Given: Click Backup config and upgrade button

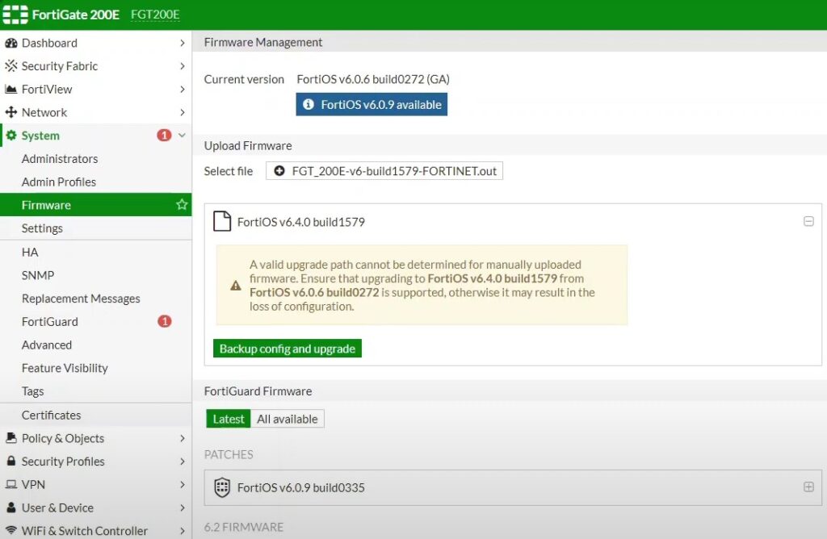Looking at the screenshot, I should point(288,349).
